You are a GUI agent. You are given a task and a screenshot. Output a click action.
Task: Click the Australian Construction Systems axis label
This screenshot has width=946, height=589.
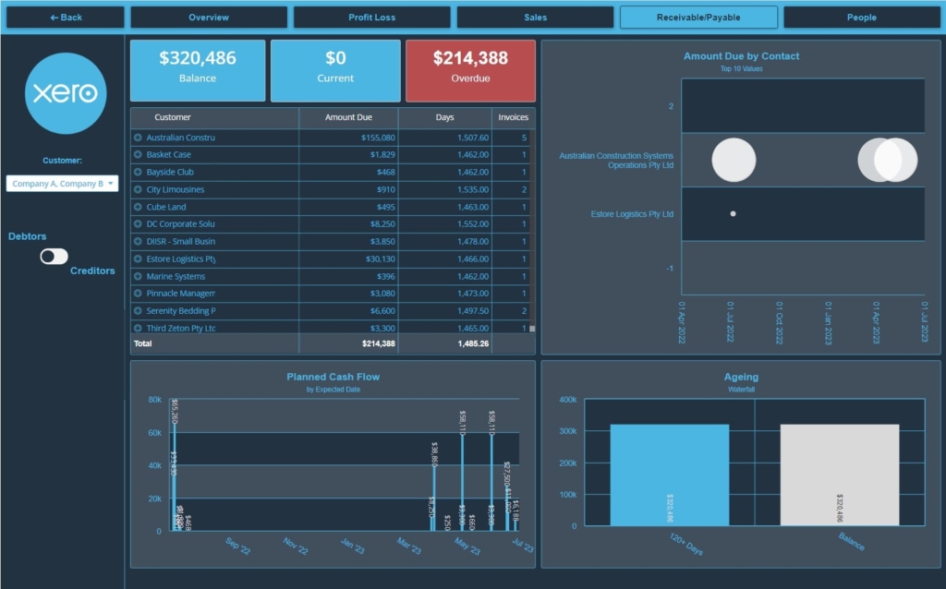pyautogui.click(x=616, y=161)
